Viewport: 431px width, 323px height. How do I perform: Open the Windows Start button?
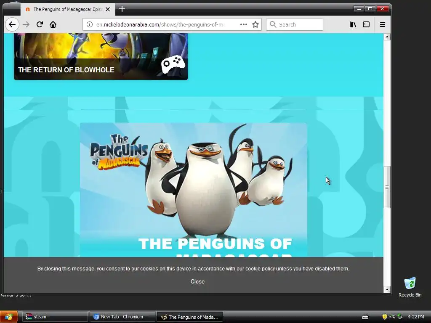pos(9,317)
